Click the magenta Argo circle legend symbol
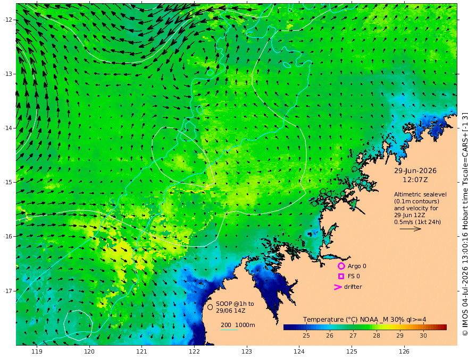Viewport: 468px width, 361px height. click(x=341, y=266)
